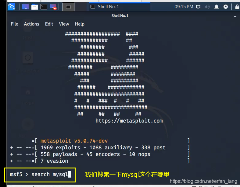Click the 'search mysql' command text

point(50,175)
